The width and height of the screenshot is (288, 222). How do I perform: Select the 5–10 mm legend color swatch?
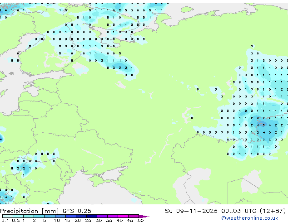(50, 216)
